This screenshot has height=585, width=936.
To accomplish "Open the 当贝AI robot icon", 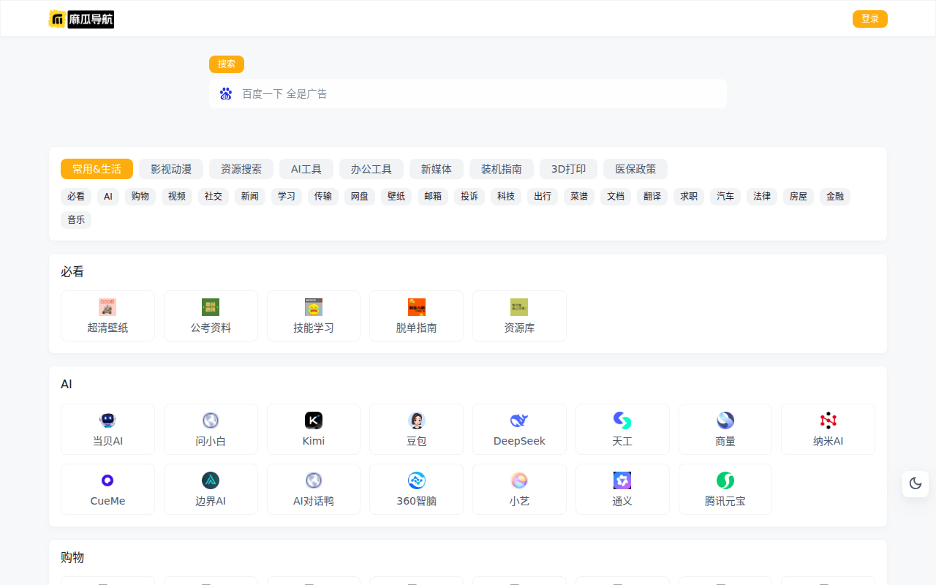I will pyautogui.click(x=107, y=420).
